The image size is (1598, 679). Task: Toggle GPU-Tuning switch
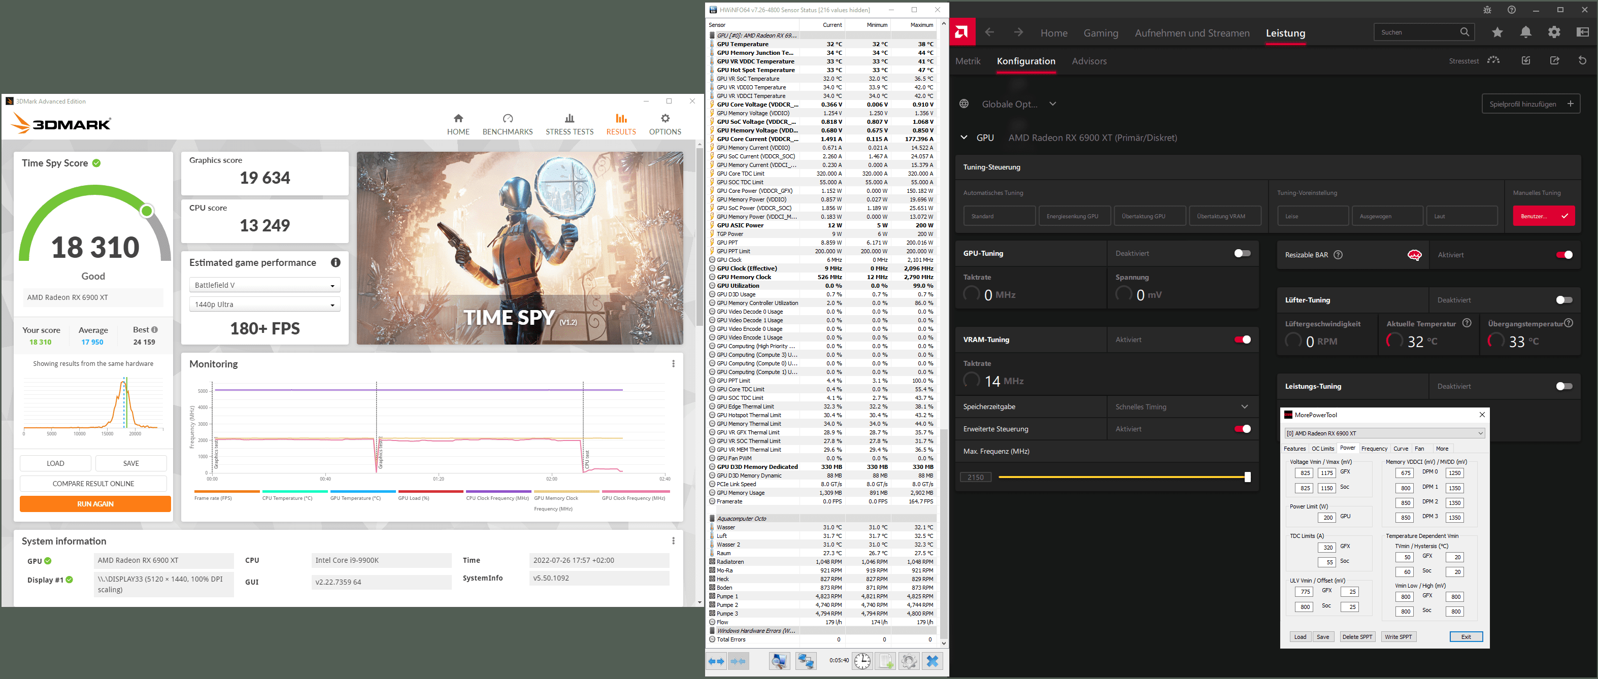point(1242,253)
